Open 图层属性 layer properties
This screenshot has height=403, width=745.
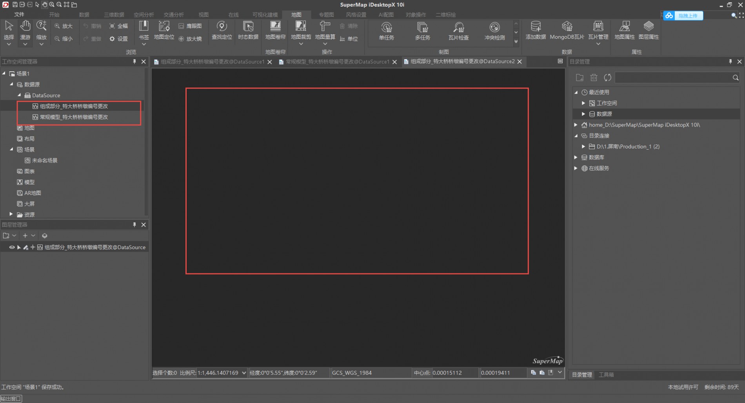pyautogui.click(x=649, y=30)
